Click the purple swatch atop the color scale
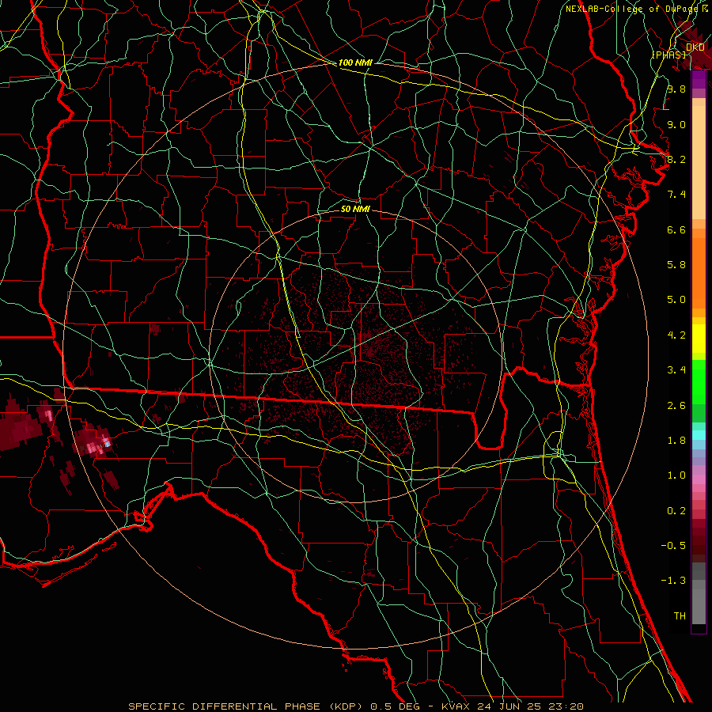The width and height of the screenshot is (712, 712). pos(699,79)
